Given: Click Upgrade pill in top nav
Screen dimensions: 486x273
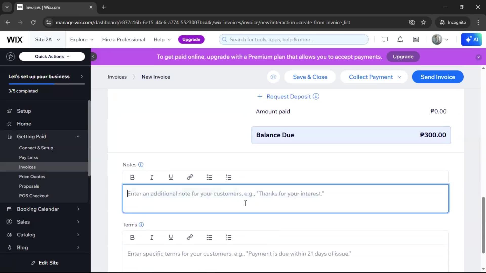Looking at the screenshot, I should tap(191, 40).
